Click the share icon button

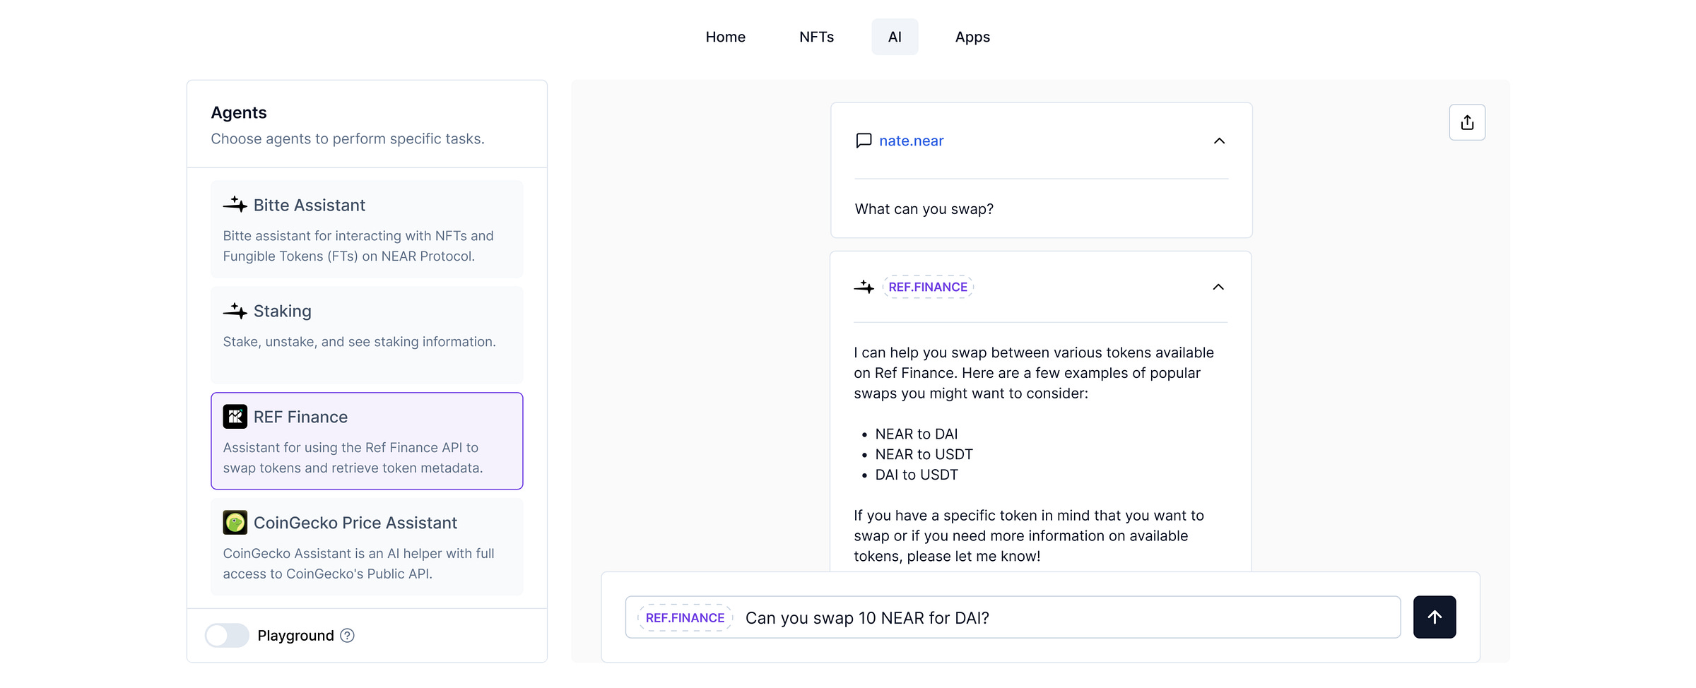tap(1467, 123)
